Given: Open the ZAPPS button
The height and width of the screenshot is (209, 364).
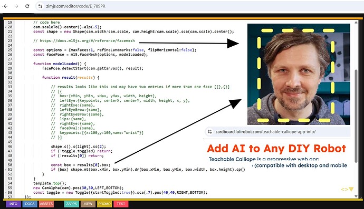Looking at the screenshot, I should [72, 204].
